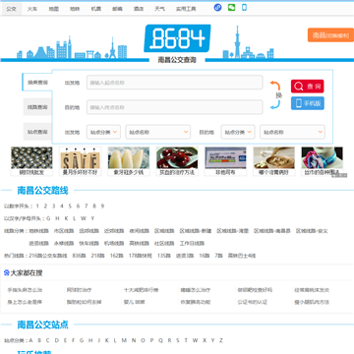The image size is (354, 354).
Task: Select the 换乘查询 side tab
Action: tap(37, 82)
